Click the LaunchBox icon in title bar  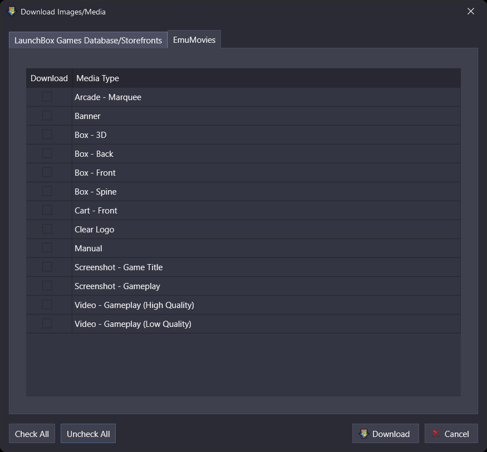[12, 12]
